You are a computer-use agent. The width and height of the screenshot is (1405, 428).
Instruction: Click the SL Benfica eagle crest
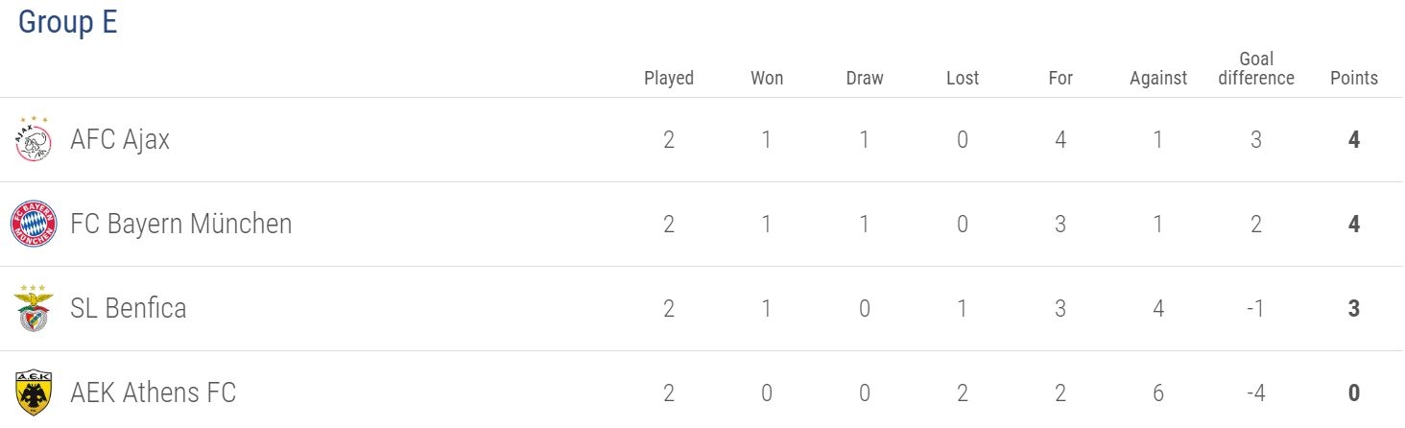[x=34, y=308]
